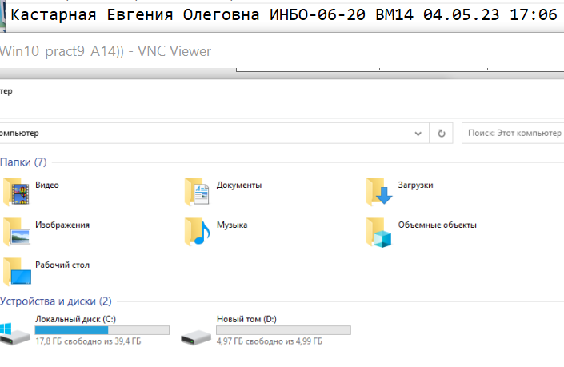The height and width of the screenshot is (367, 564).
Task: Collapse the Устройства и диски (2) group header
Action: [56, 301]
